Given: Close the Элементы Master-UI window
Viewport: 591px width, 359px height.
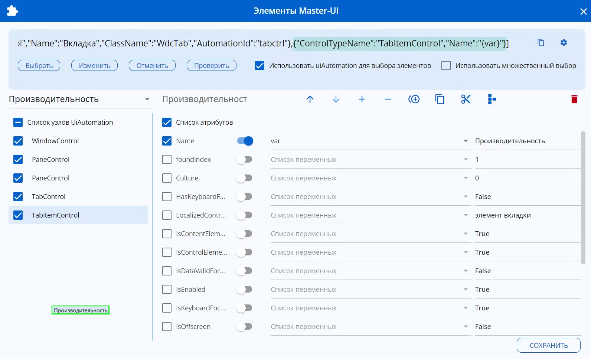Looking at the screenshot, I should 583,12.
